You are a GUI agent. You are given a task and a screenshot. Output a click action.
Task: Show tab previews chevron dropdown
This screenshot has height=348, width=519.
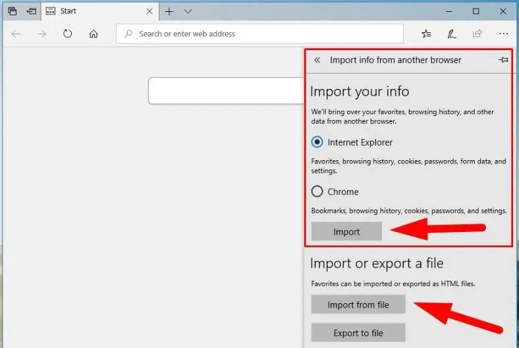tap(188, 11)
